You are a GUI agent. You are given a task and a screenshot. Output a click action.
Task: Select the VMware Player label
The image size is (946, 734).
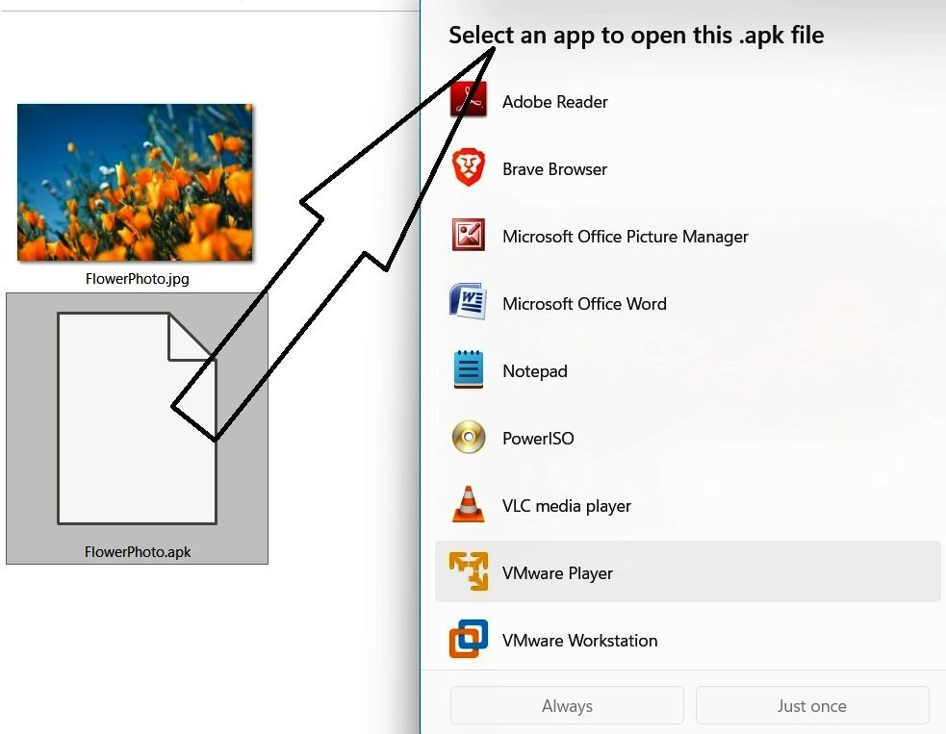(557, 573)
